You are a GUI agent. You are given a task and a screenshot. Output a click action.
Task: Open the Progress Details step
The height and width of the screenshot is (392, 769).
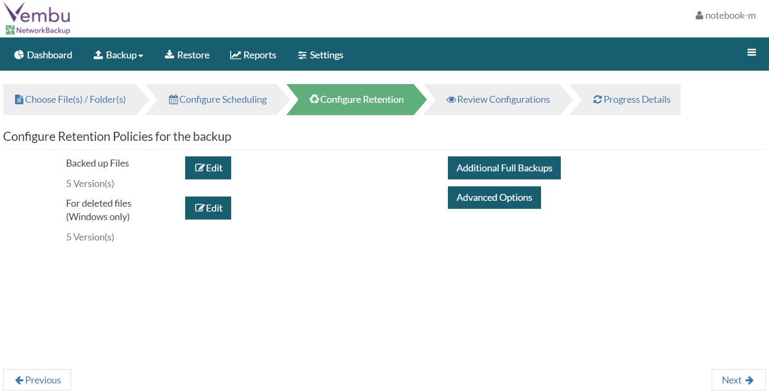pyautogui.click(x=631, y=99)
